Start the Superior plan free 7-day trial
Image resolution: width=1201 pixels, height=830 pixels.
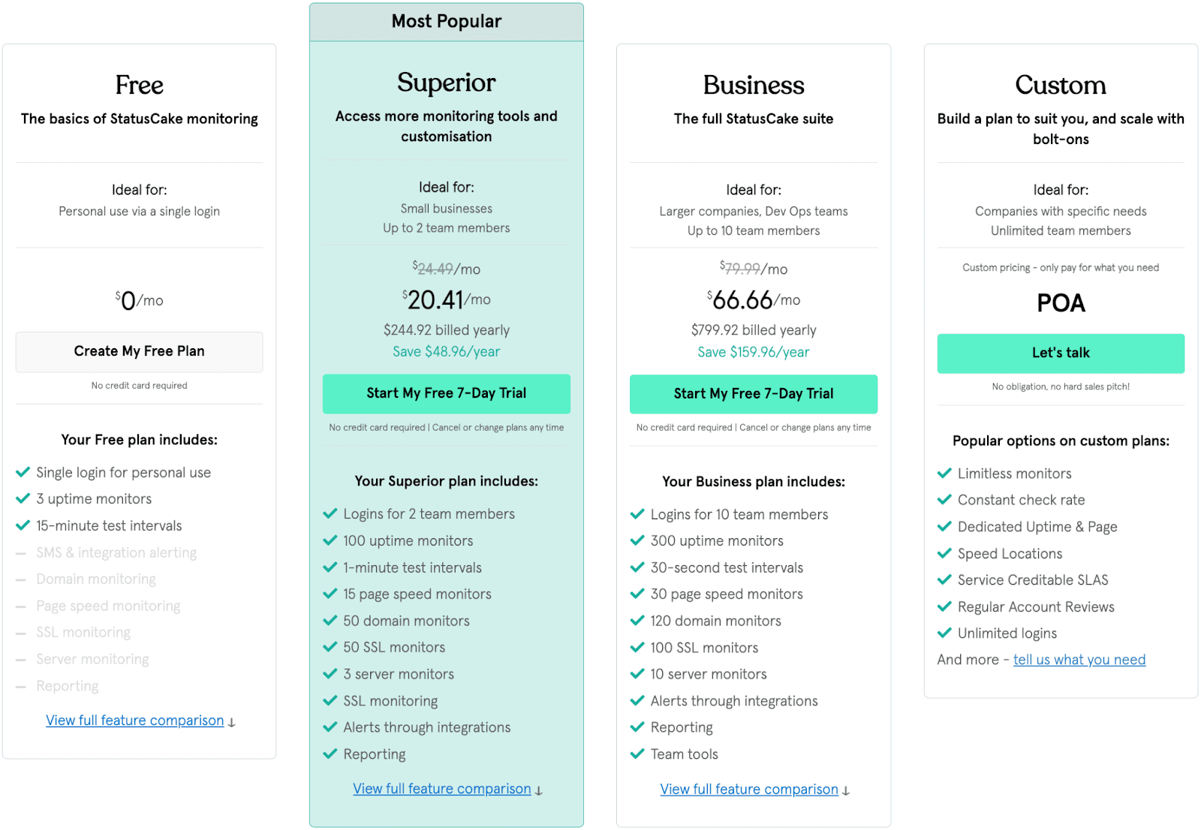tap(446, 393)
